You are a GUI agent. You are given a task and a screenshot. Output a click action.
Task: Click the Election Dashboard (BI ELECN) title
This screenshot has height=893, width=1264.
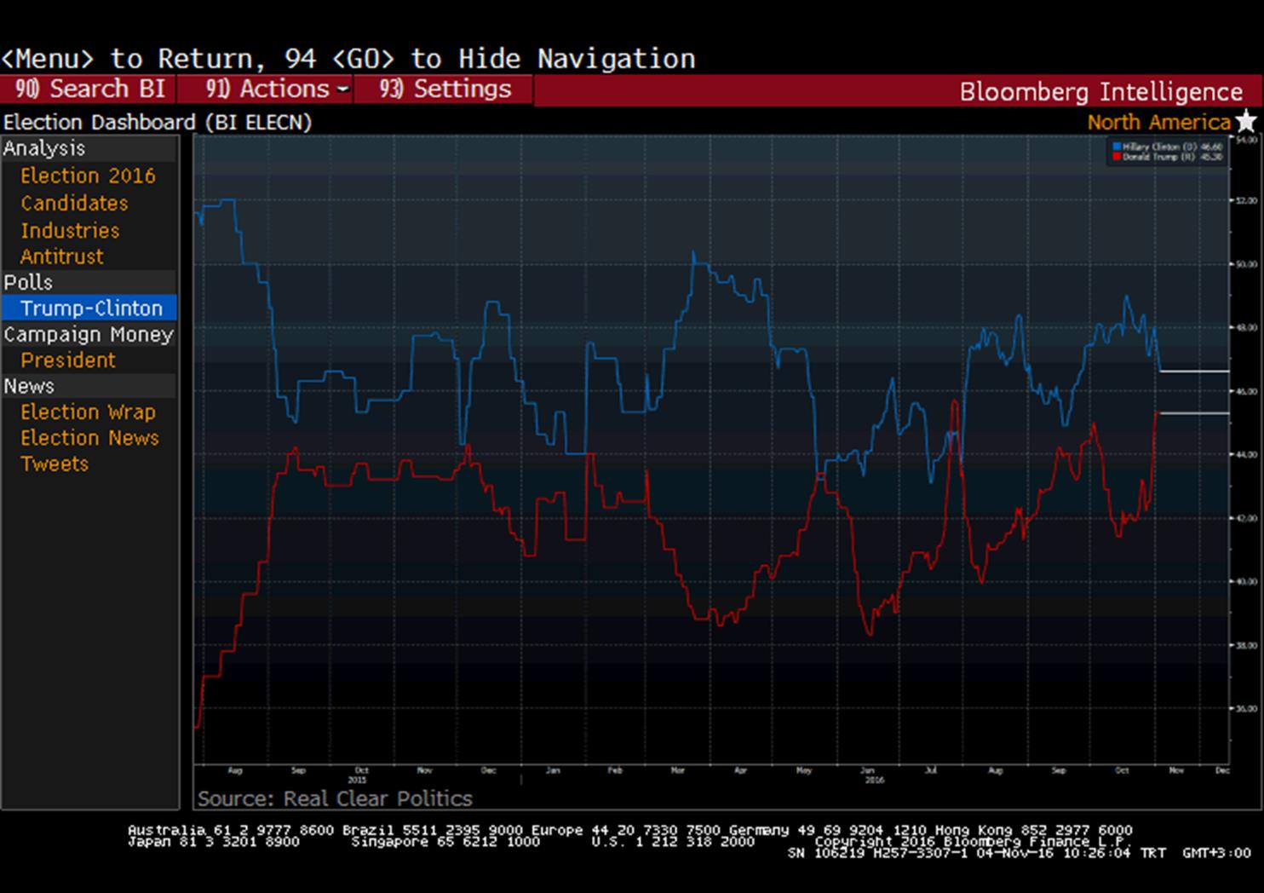(158, 122)
